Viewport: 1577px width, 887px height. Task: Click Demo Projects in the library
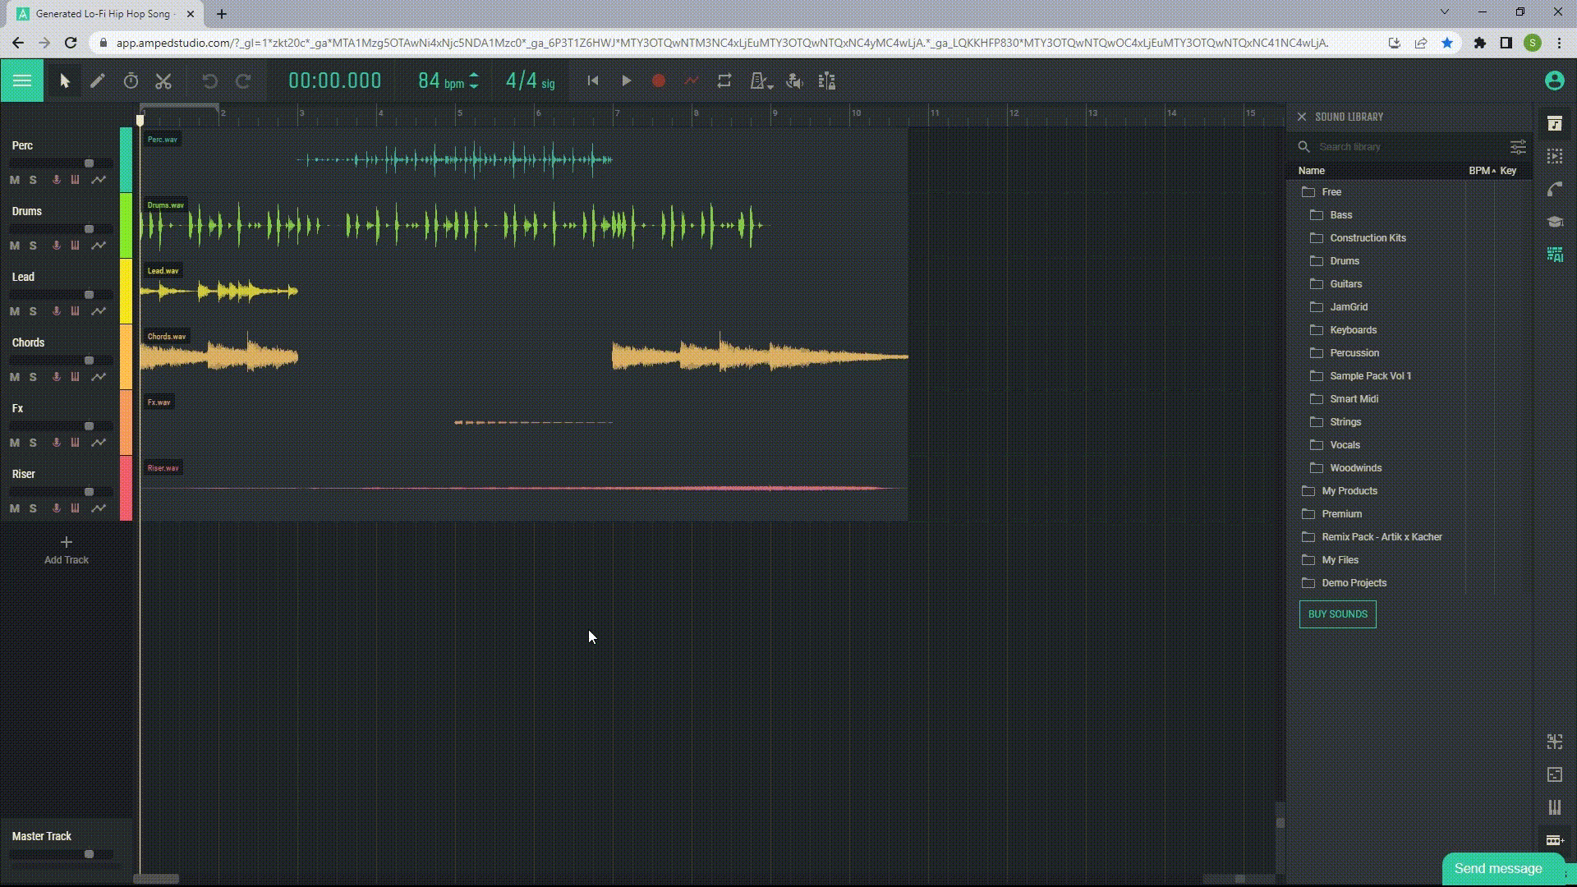click(x=1354, y=582)
